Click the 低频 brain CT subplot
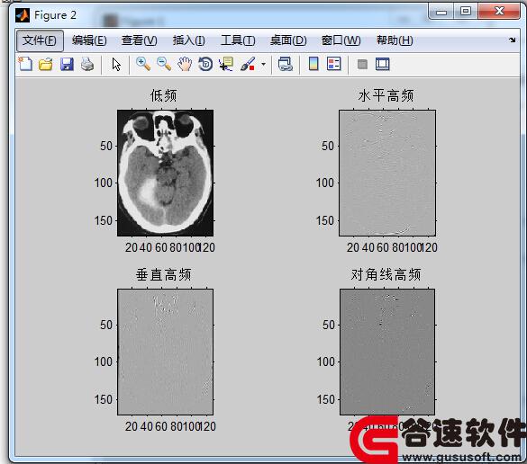Screen dimensions: 527x464 (165, 173)
